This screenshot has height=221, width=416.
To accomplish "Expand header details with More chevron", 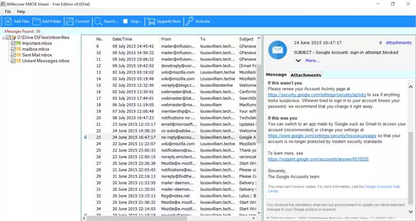I will [300, 60].
